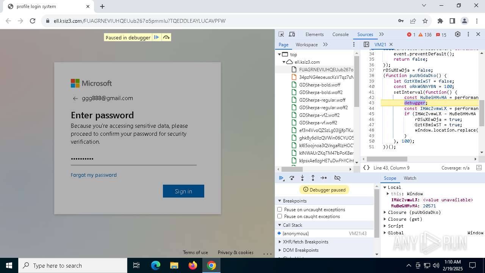Open Terms of use link
485x273 pixels.
click(x=196, y=253)
